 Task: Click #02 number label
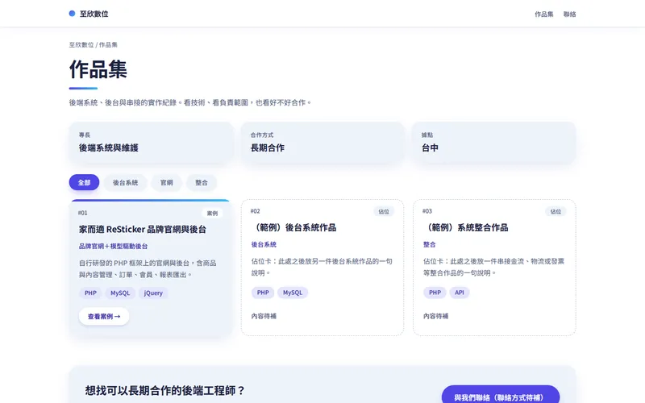pos(255,211)
